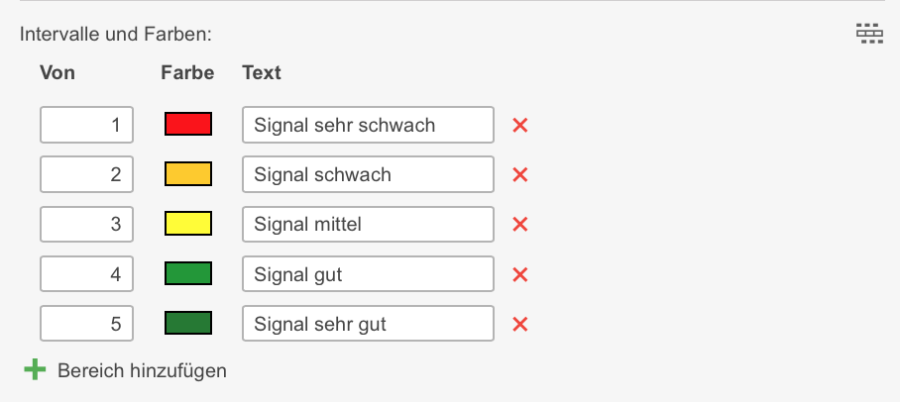
Task: Select the 'Von' field showing 3
Action: pyautogui.click(x=87, y=224)
